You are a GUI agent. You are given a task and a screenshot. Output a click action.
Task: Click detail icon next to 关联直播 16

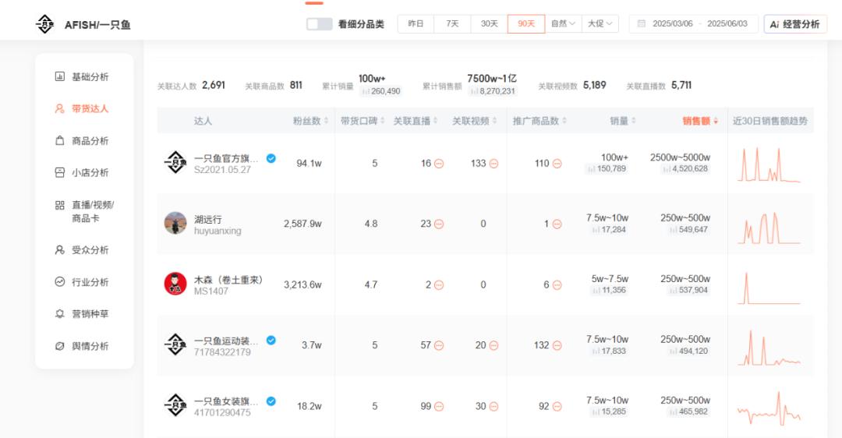[x=439, y=164]
